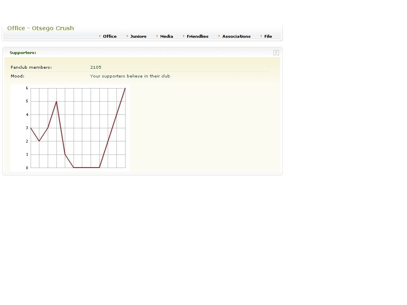Click the Supporters panel heading

pyautogui.click(x=23, y=52)
